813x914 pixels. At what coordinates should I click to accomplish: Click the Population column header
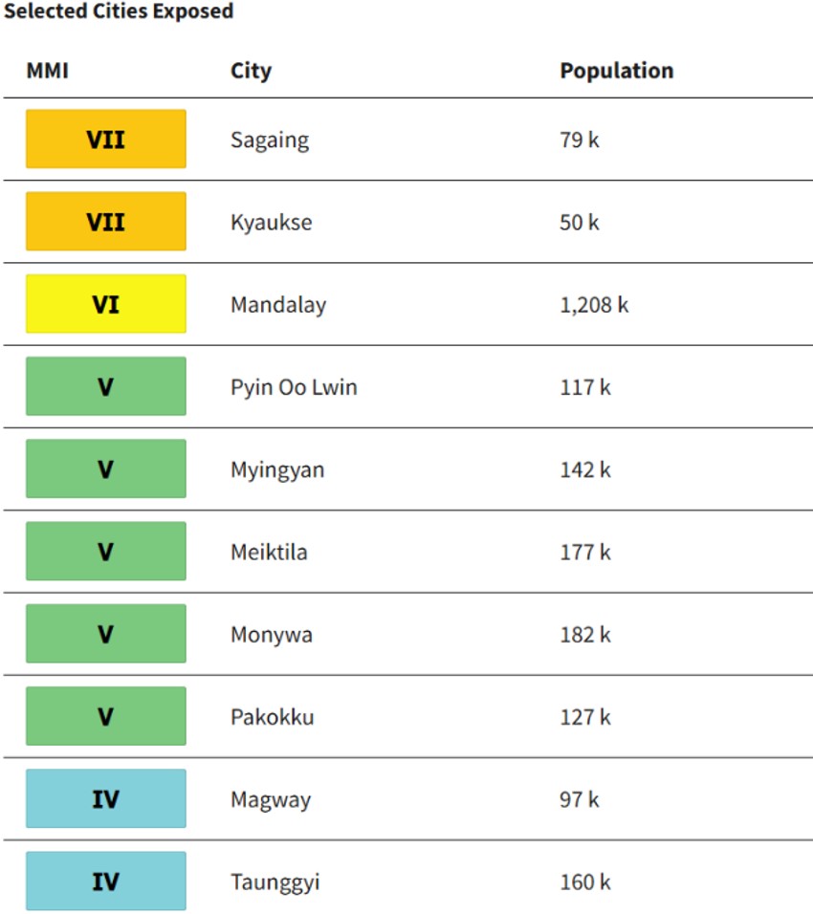pyautogui.click(x=616, y=71)
